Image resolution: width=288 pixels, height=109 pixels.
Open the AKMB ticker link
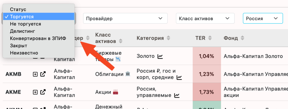(13, 74)
